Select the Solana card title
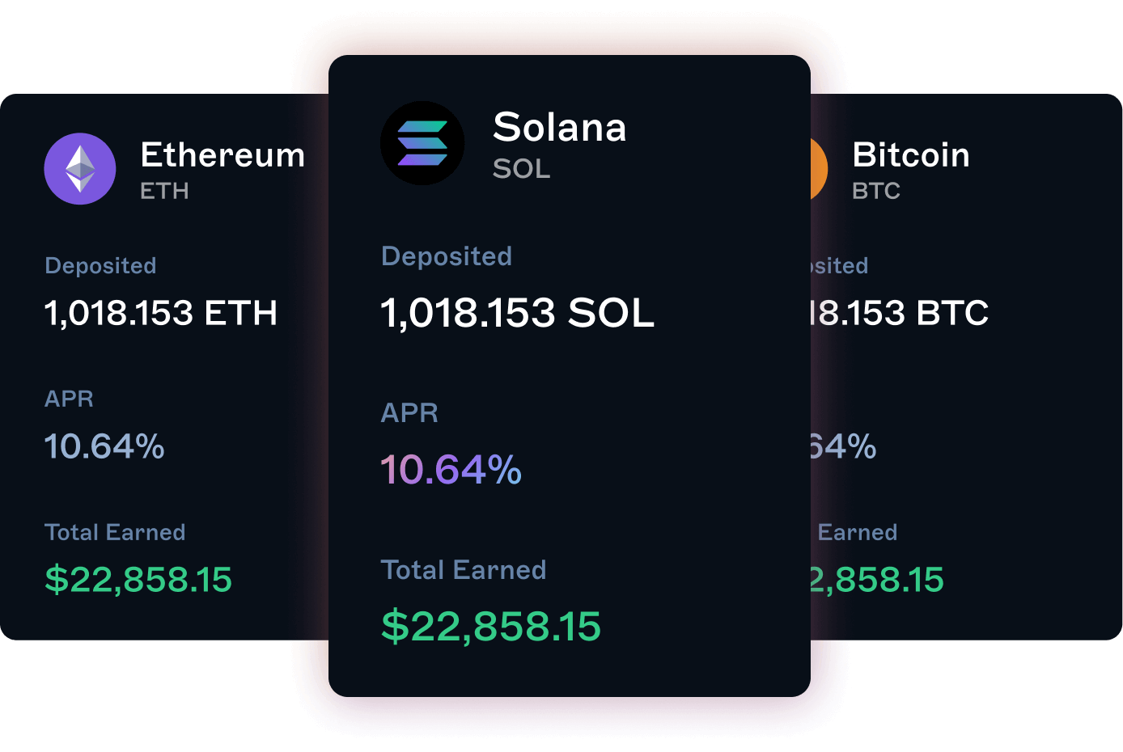This screenshot has width=1123, height=752. click(x=560, y=127)
